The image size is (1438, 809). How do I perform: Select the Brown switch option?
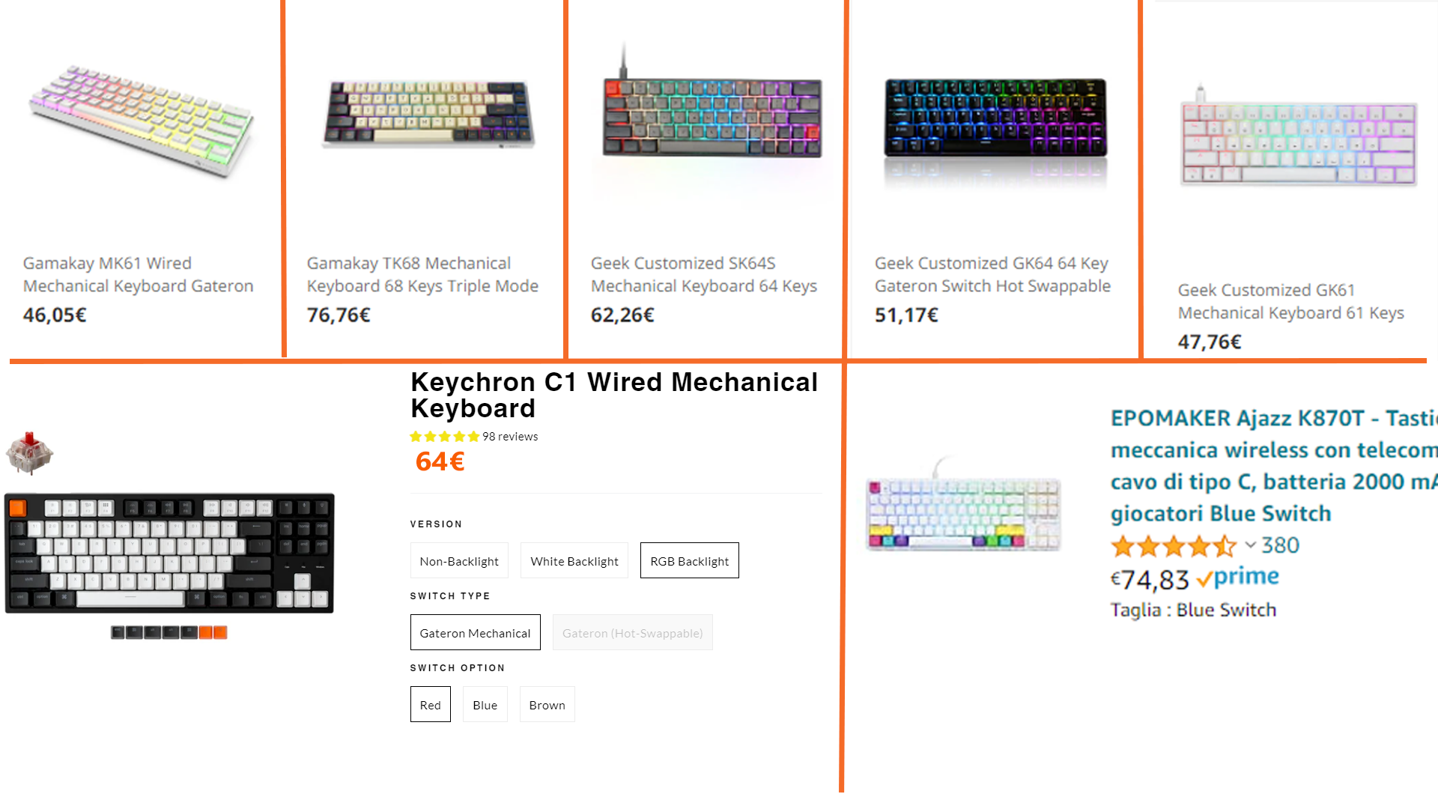coord(547,704)
